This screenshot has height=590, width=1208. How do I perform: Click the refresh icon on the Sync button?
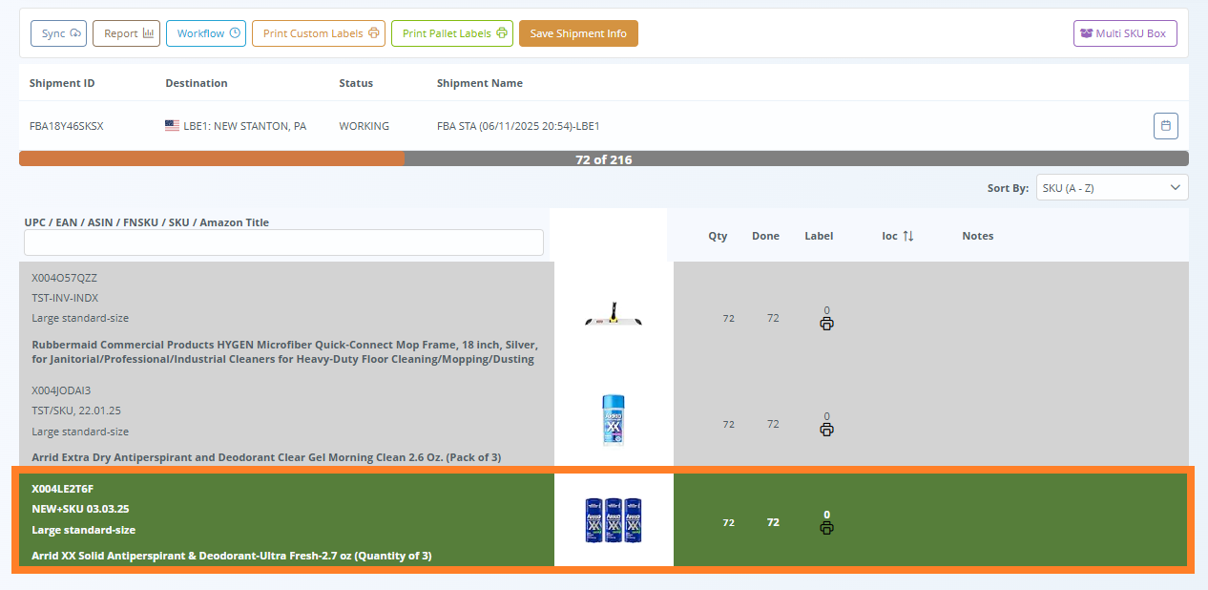74,33
